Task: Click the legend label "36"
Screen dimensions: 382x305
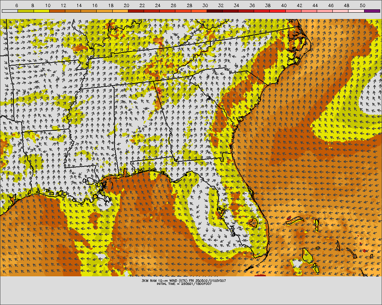Action: [252, 5]
